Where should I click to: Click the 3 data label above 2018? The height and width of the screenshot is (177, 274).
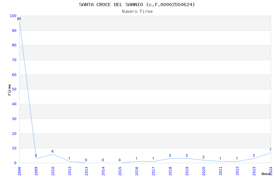click(x=170, y=155)
